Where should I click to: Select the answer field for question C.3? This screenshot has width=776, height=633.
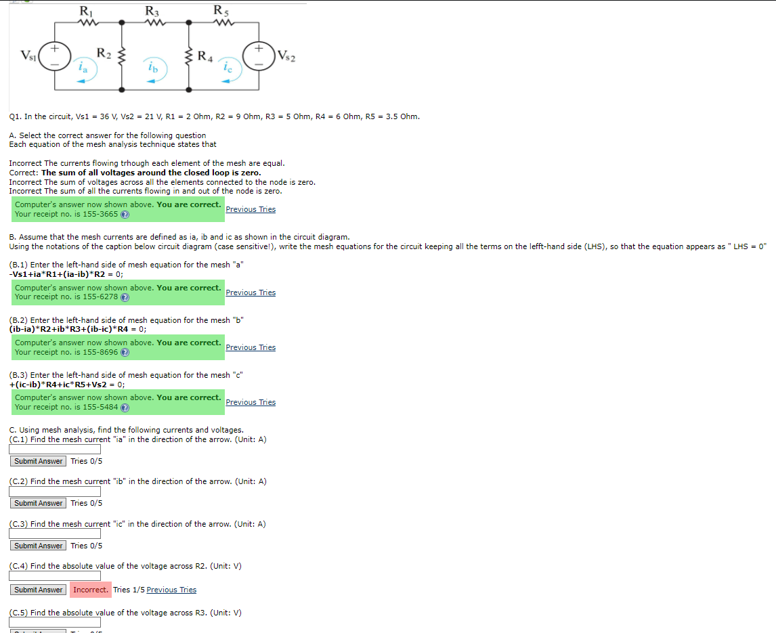[54, 533]
